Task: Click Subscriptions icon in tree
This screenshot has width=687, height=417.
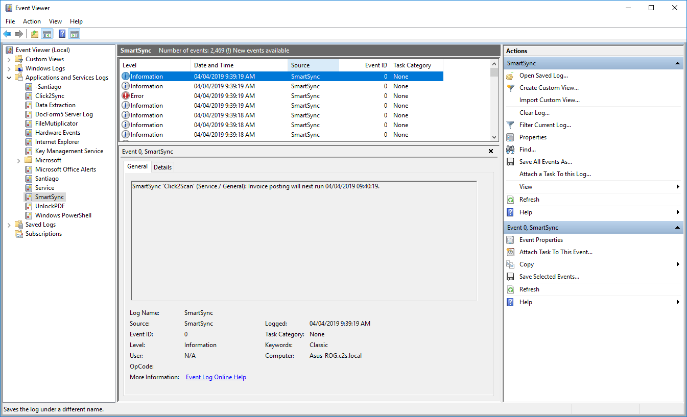Action: (19, 234)
